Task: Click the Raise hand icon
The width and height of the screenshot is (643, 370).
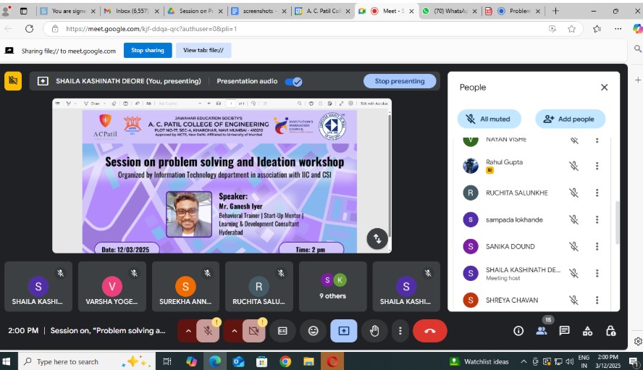Action: [x=374, y=331]
